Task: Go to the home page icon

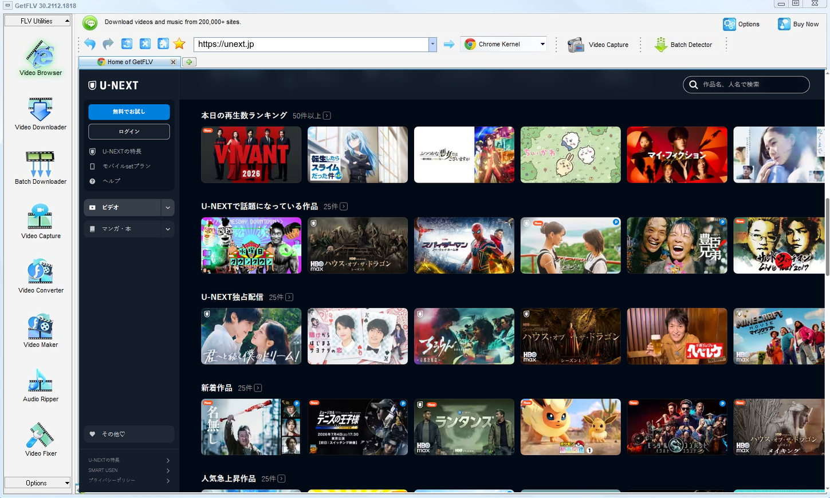Action: point(163,44)
